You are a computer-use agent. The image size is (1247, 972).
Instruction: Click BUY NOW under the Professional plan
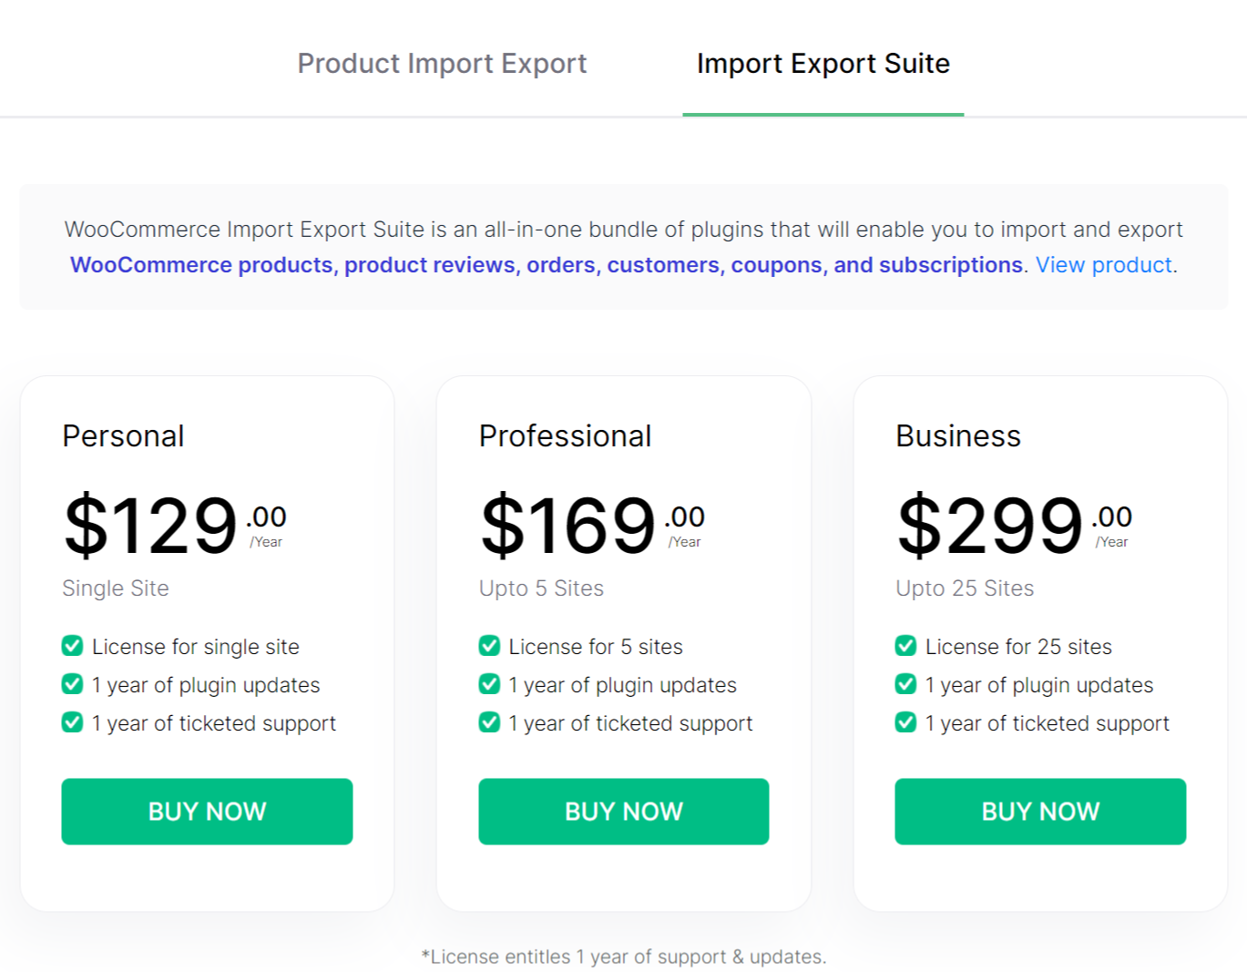tap(623, 811)
